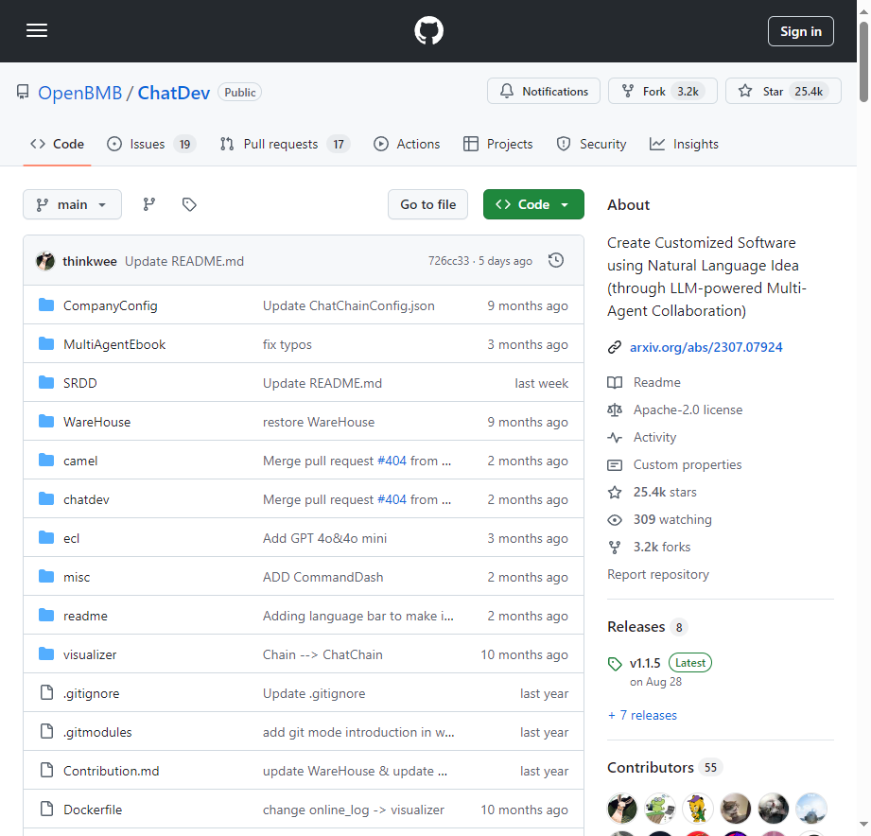Open Notifications for this repository

544,91
